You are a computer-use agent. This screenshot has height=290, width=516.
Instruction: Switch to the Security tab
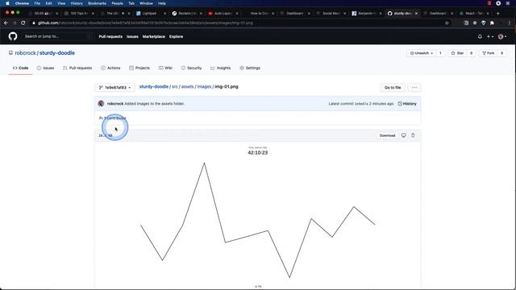(191, 68)
